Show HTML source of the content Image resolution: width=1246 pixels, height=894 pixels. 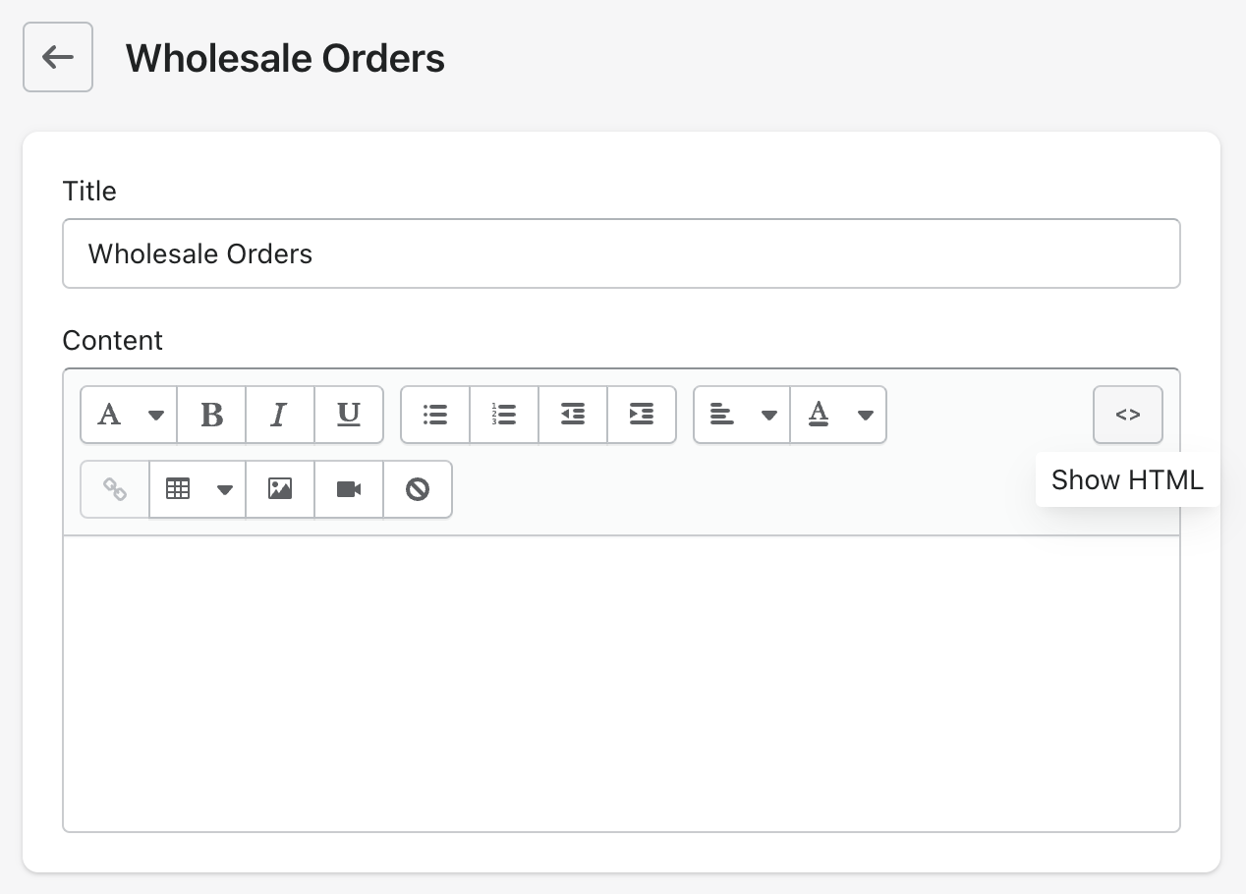click(x=1127, y=415)
